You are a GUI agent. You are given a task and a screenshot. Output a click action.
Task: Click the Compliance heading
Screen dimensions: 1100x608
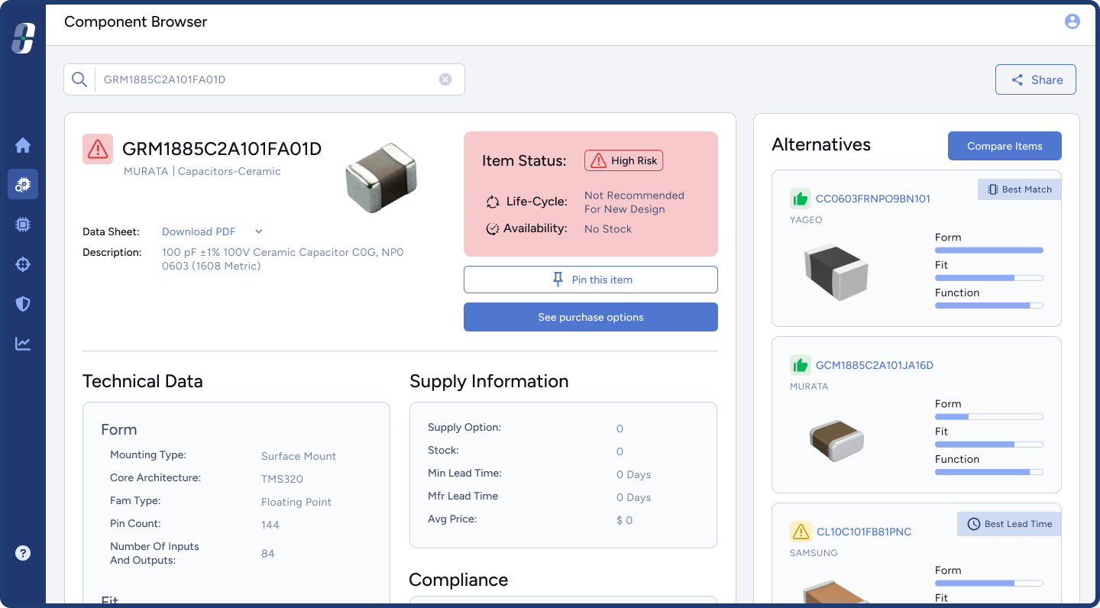click(x=458, y=580)
